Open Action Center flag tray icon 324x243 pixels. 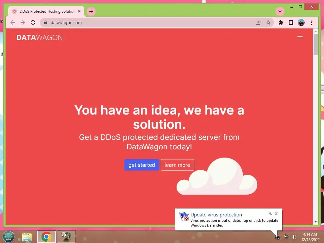point(277,237)
